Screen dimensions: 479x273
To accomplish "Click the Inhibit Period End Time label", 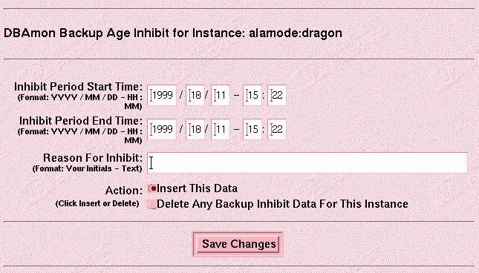I will [x=81, y=121].
